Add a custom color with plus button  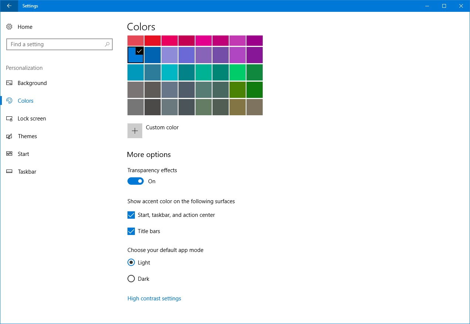[x=135, y=131]
